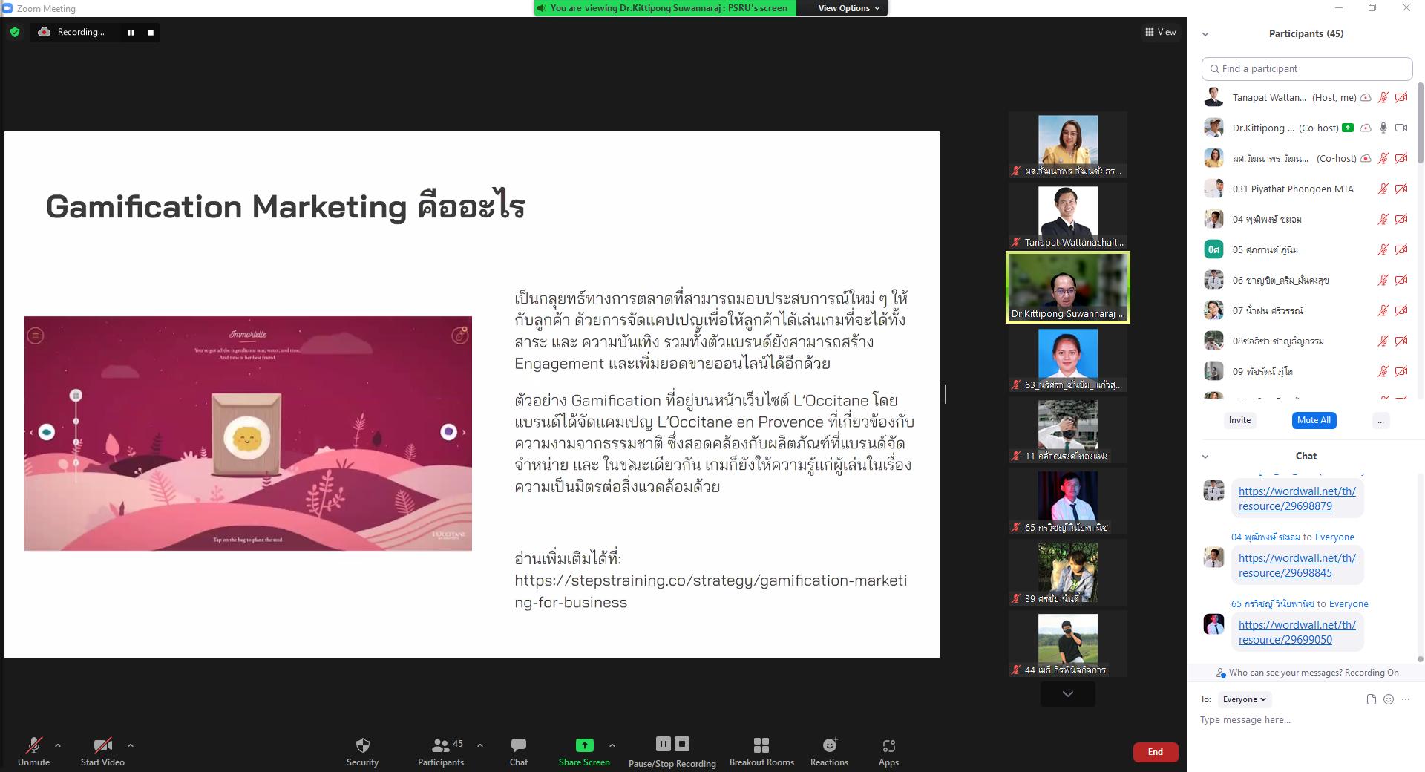
Task: Open the Security menu
Action: tap(362, 751)
